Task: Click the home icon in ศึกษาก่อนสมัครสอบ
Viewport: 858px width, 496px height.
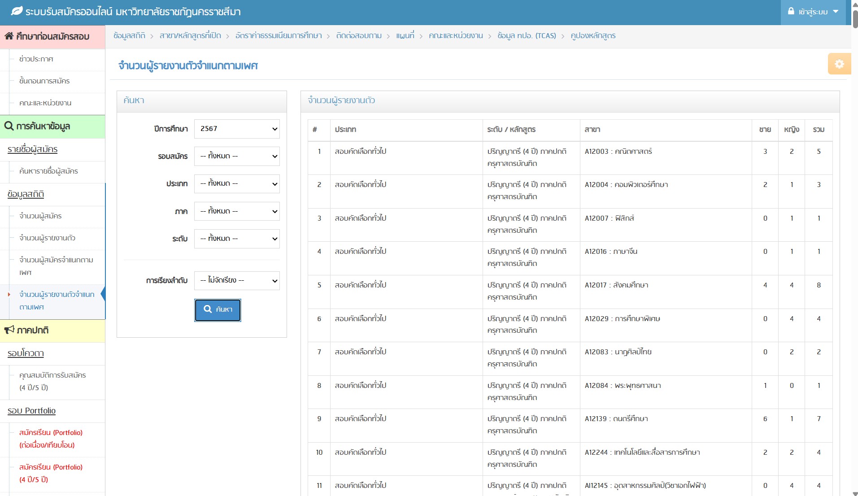Action: click(x=9, y=36)
